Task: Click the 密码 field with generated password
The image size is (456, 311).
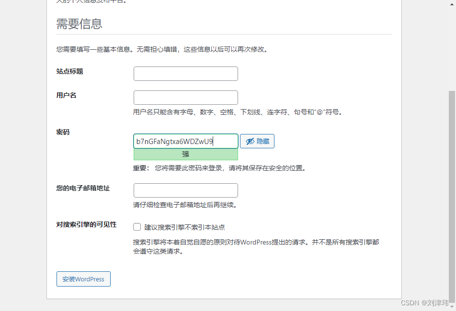Action: point(185,141)
